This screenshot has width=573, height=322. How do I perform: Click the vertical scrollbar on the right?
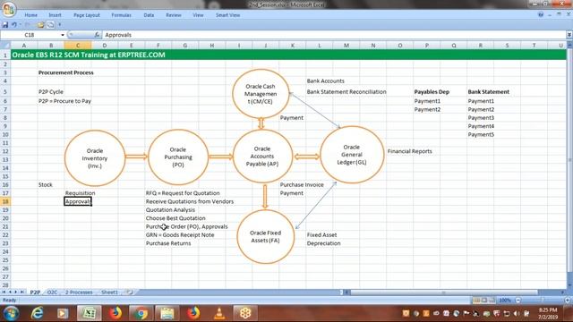point(569,161)
